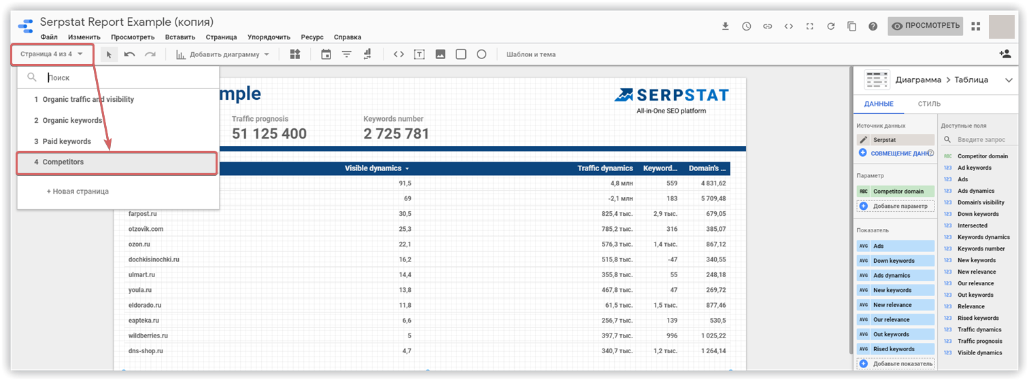Viewport: 1029px width, 381px height.
Task: Redo the last action
Action: 150,54
